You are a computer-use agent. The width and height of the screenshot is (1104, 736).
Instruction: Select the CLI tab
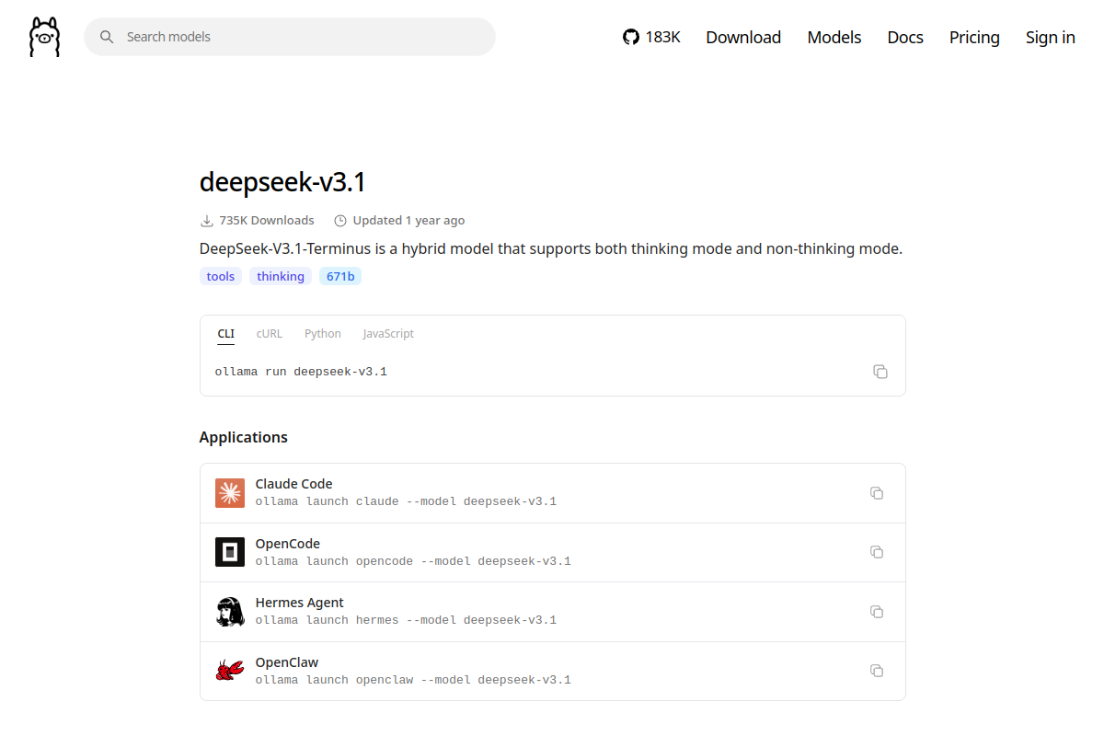tap(226, 334)
